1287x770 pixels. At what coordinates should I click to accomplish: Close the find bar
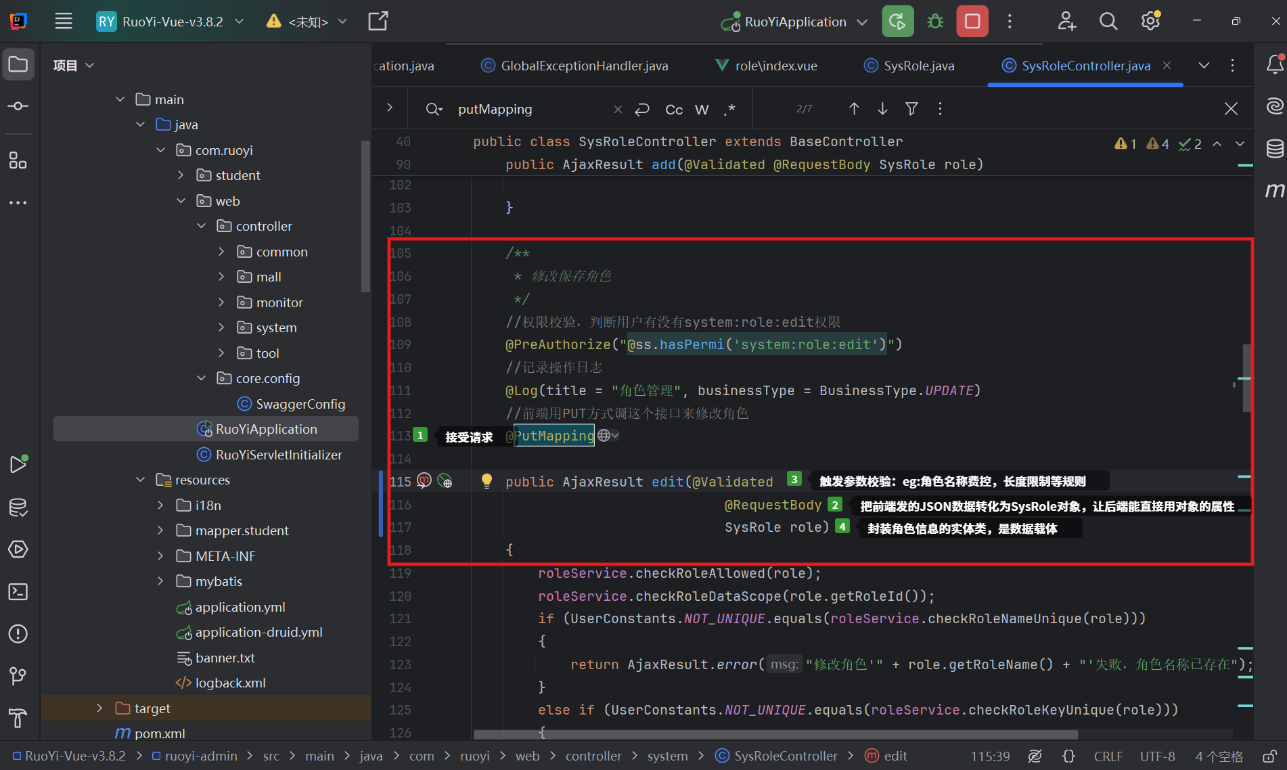pos(1231,108)
